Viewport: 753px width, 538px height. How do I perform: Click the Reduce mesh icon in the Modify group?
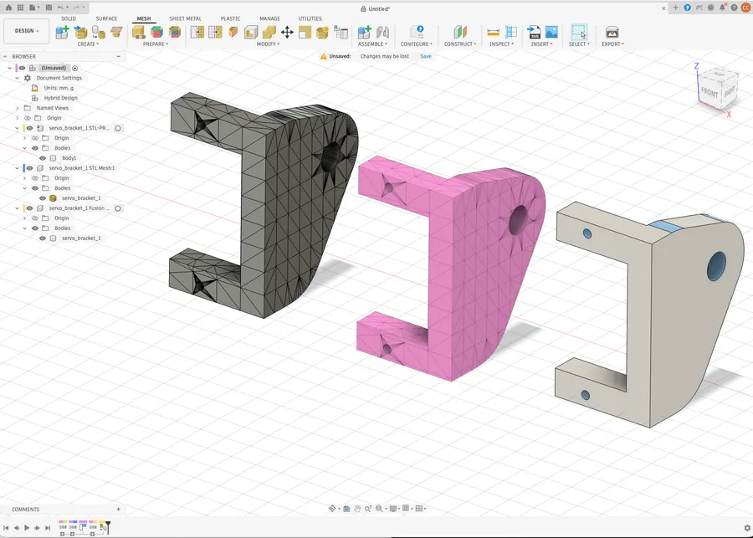pyautogui.click(x=215, y=32)
